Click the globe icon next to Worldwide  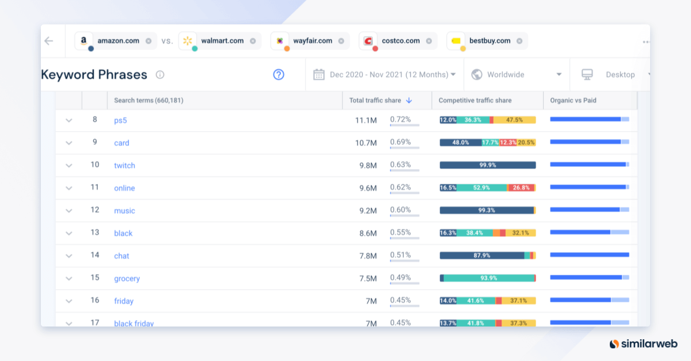(476, 74)
